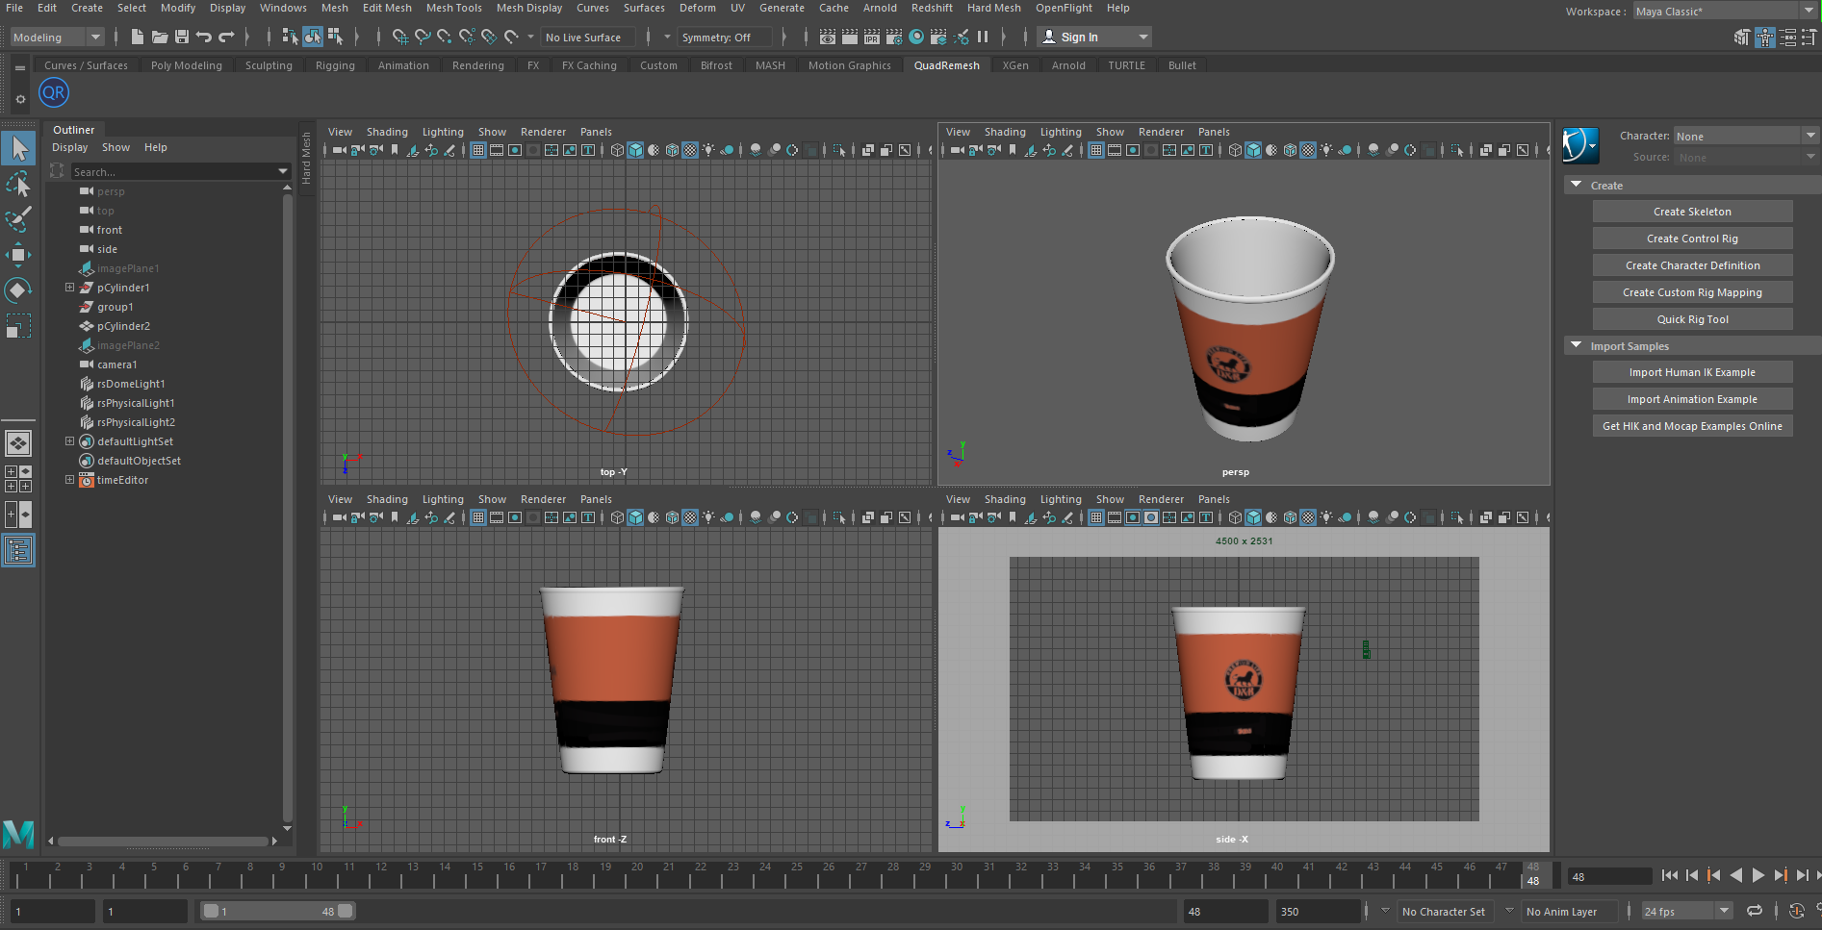Click the Save Scene disk icon

182,37
